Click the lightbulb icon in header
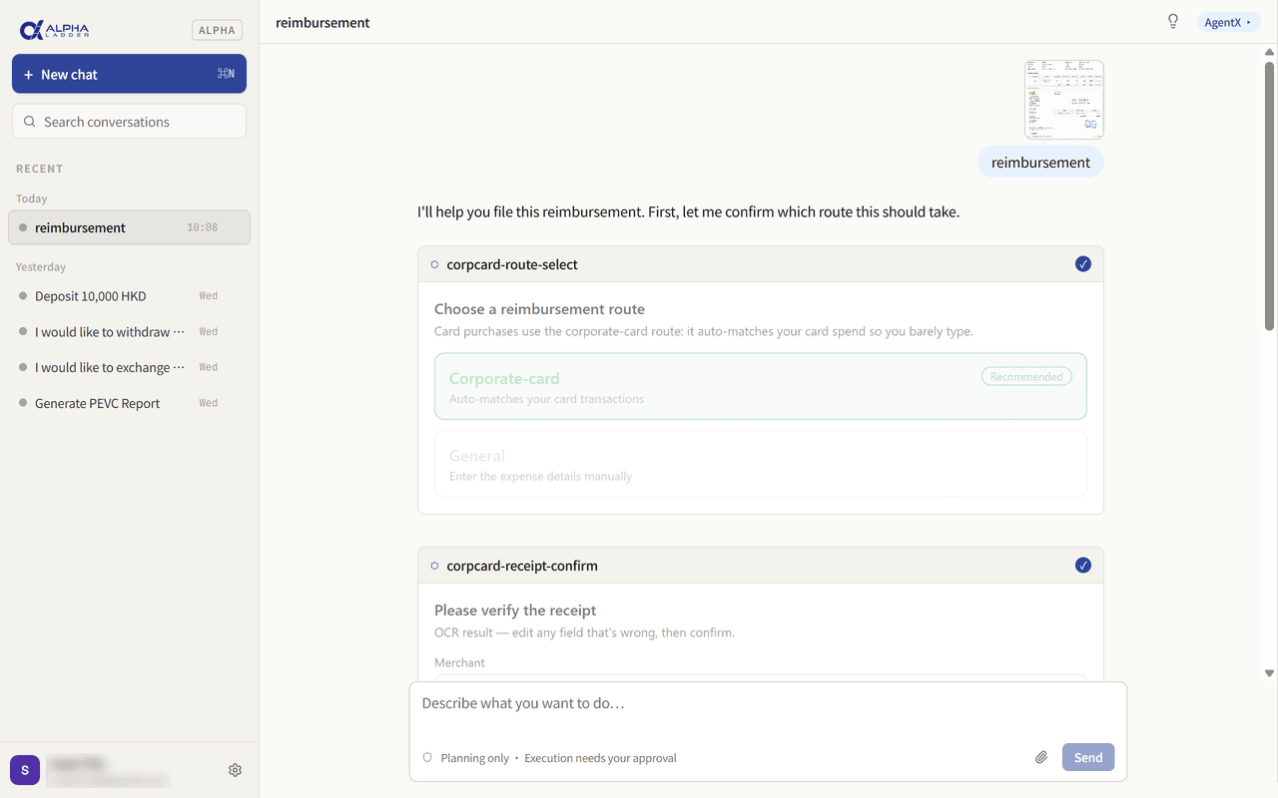 coord(1173,22)
